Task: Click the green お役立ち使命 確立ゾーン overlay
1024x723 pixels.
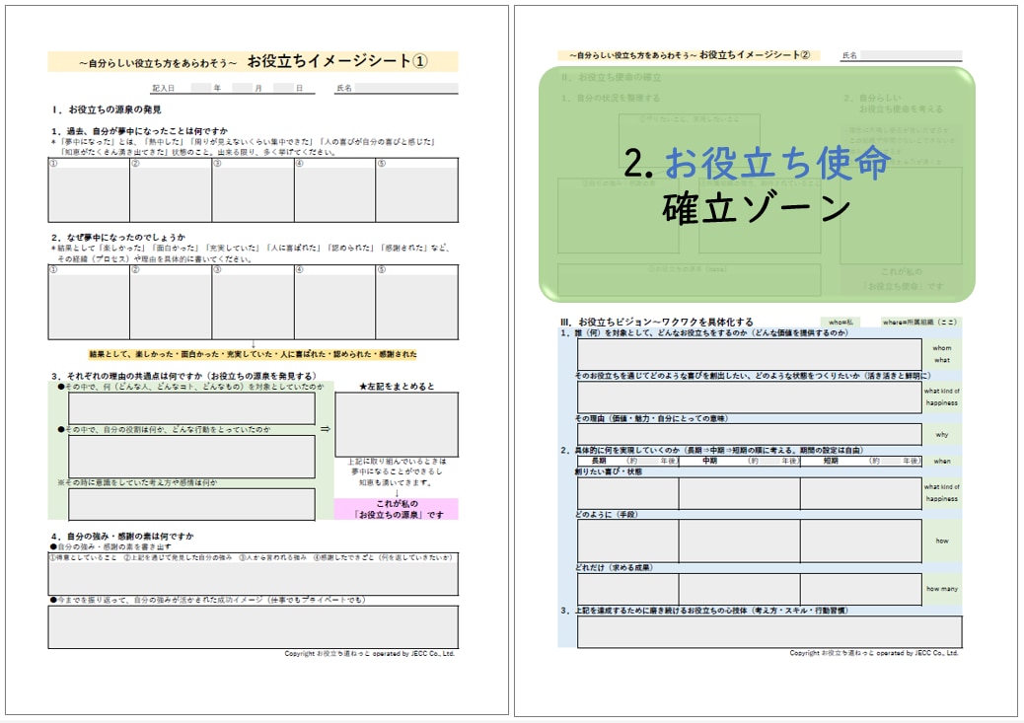Action: (757, 184)
